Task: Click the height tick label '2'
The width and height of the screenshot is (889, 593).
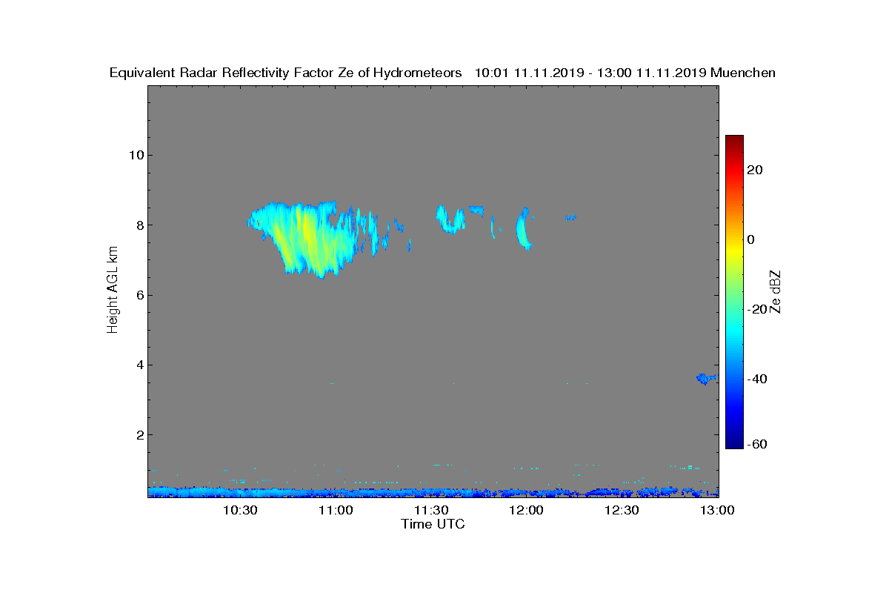Action: 139,434
